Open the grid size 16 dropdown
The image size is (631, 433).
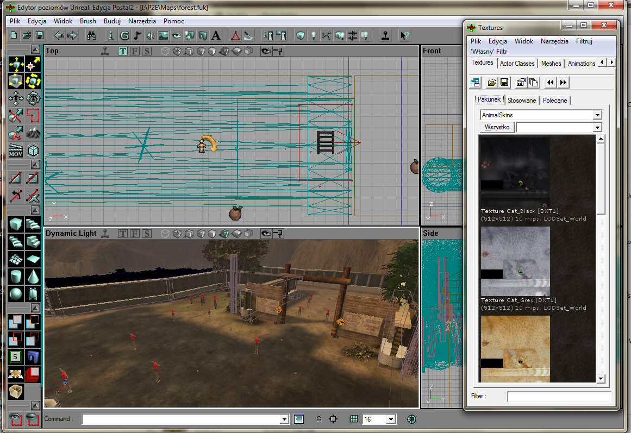coord(390,419)
